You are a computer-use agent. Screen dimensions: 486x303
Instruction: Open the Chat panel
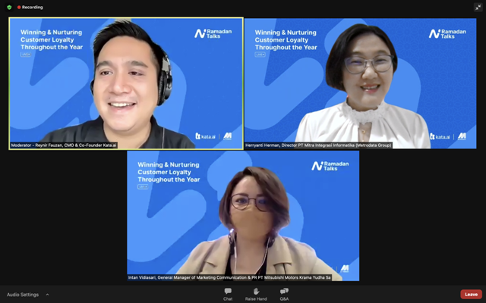click(228, 294)
